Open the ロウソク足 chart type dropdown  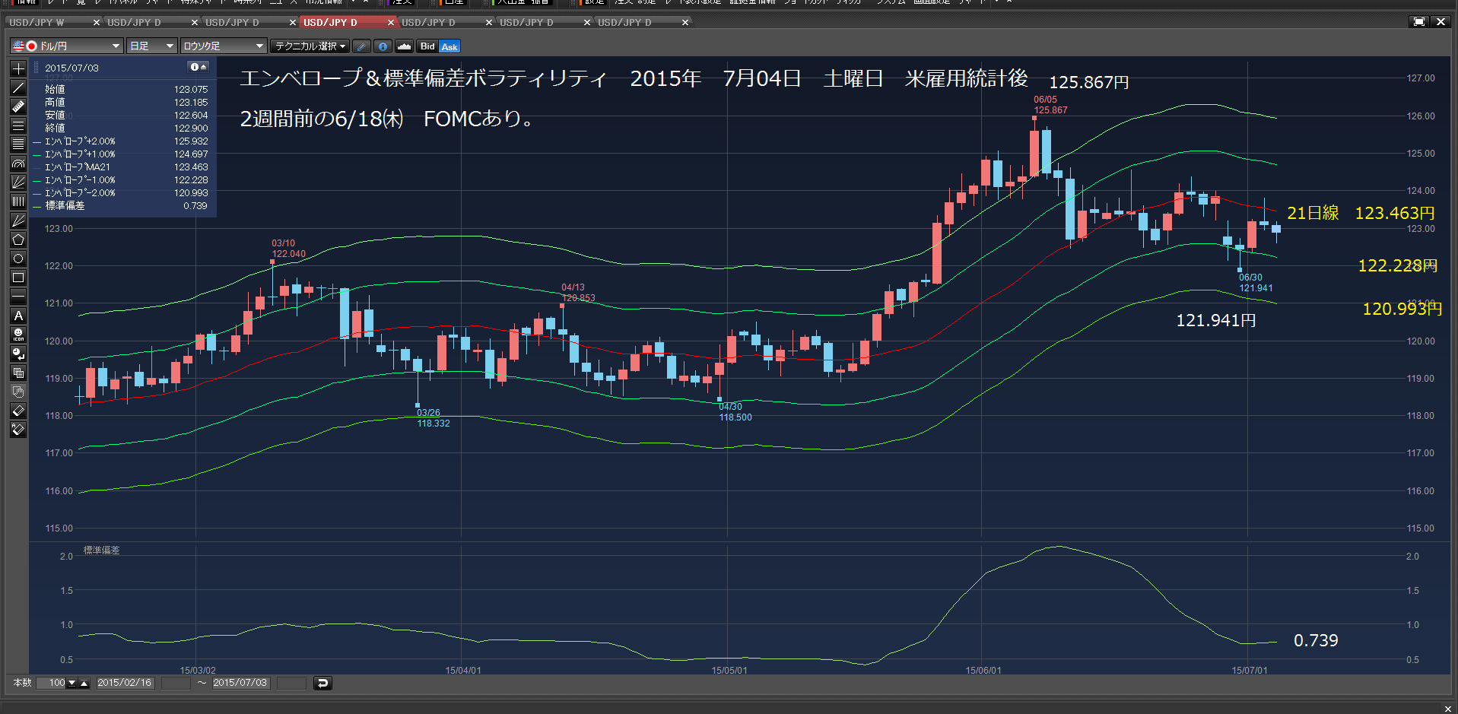pos(224,46)
